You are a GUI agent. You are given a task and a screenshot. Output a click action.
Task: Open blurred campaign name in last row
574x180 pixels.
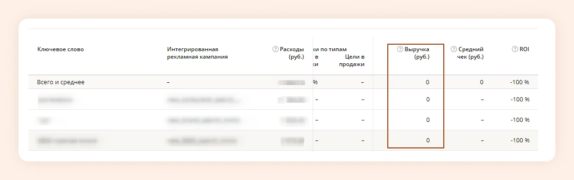(202, 140)
